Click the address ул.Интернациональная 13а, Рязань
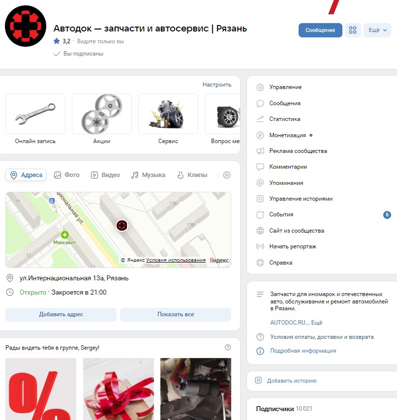Screen dimensions: 397x420 (x=74, y=278)
